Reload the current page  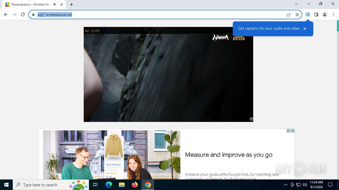(23, 15)
